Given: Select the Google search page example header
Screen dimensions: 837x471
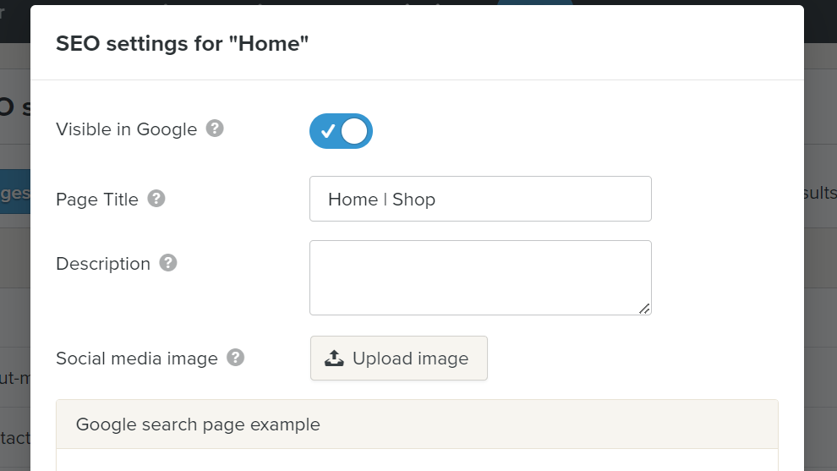Looking at the screenshot, I should pyautogui.click(x=417, y=424).
